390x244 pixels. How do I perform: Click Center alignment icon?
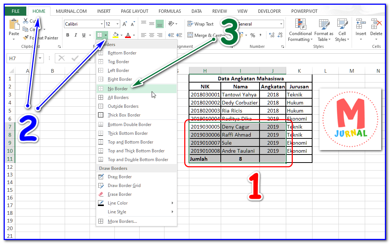(x=151, y=35)
